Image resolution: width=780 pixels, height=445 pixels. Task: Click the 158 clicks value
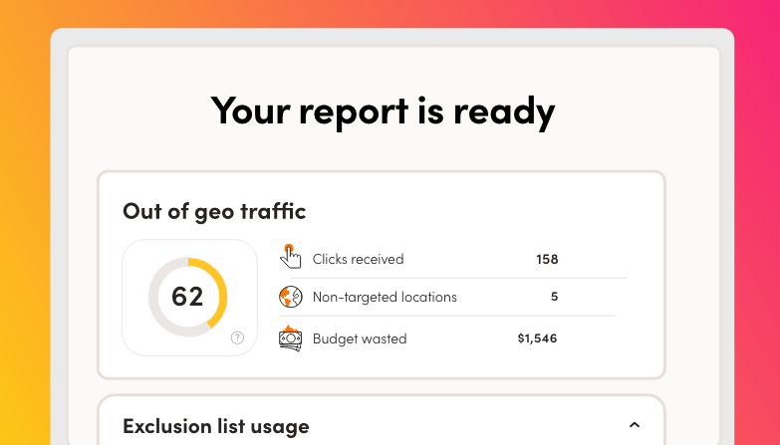pyautogui.click(x=547, y=259)
